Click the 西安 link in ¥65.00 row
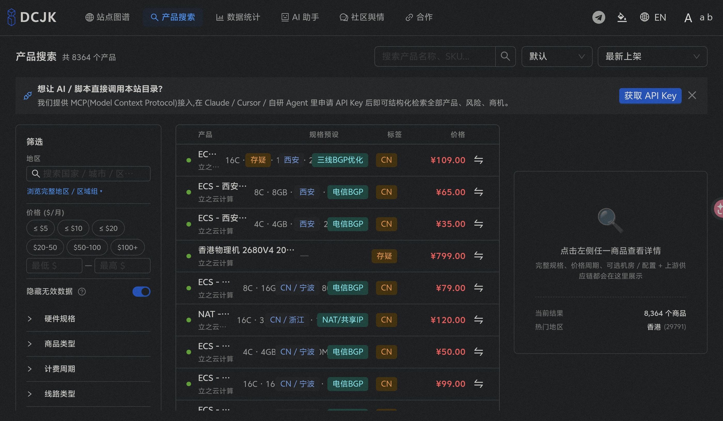723x421 pixels. (x=307, y=192)
